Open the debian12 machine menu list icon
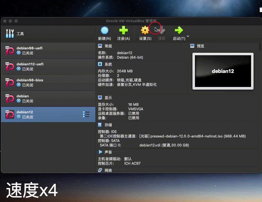This screenshot has height=202, width=262. click(86, 114)
